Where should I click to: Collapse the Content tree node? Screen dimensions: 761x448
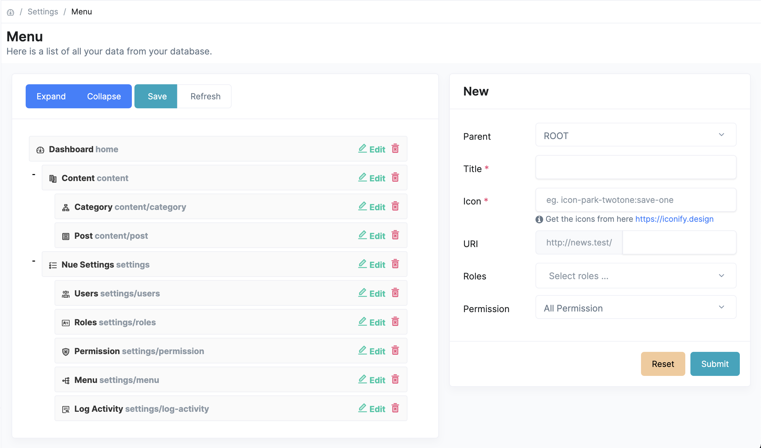coord(34,175)
